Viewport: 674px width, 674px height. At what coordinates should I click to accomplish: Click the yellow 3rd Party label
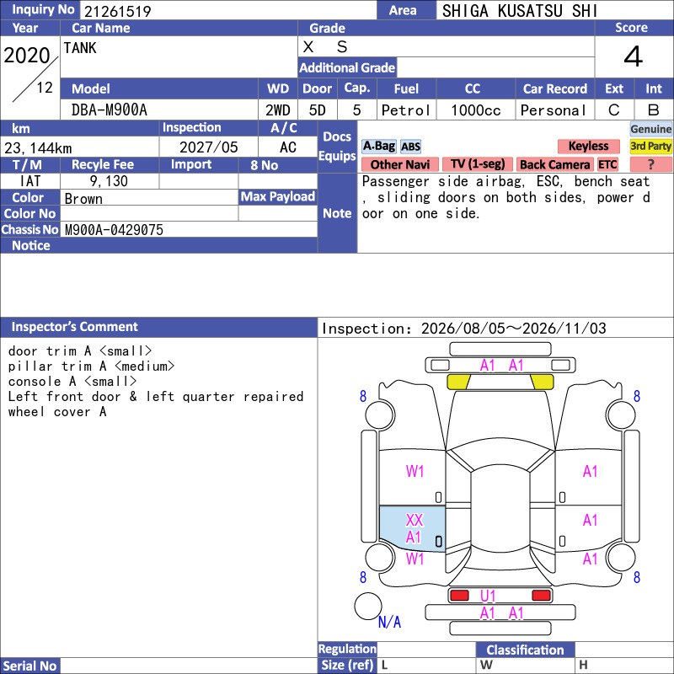click(650, 146)
